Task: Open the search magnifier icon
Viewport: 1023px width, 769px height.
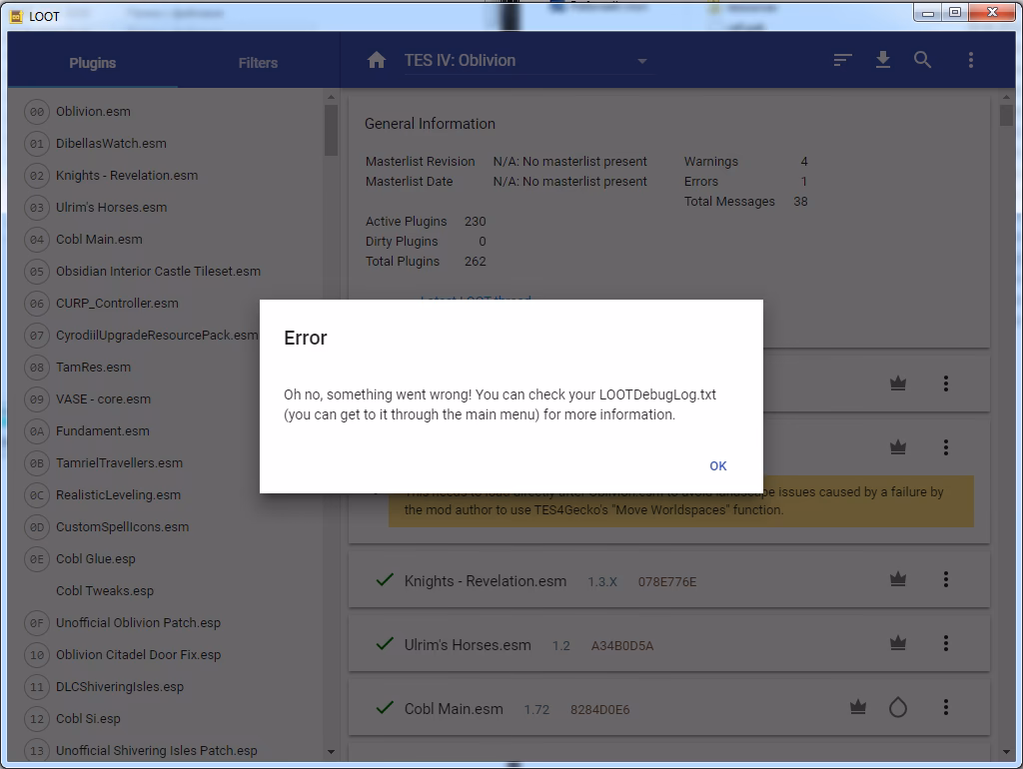Action: point(922,61)
